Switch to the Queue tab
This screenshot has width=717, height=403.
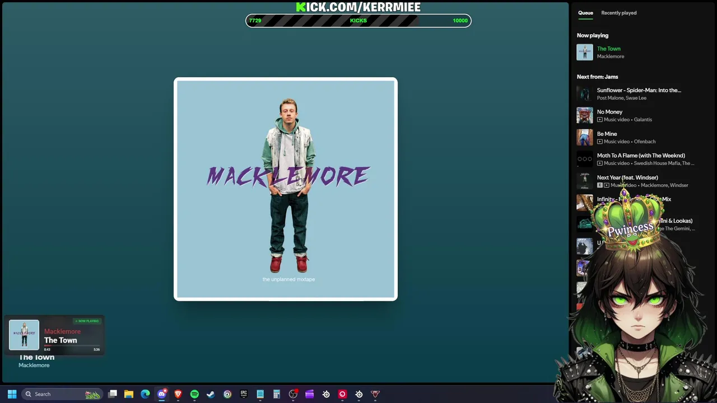point(585,13)
